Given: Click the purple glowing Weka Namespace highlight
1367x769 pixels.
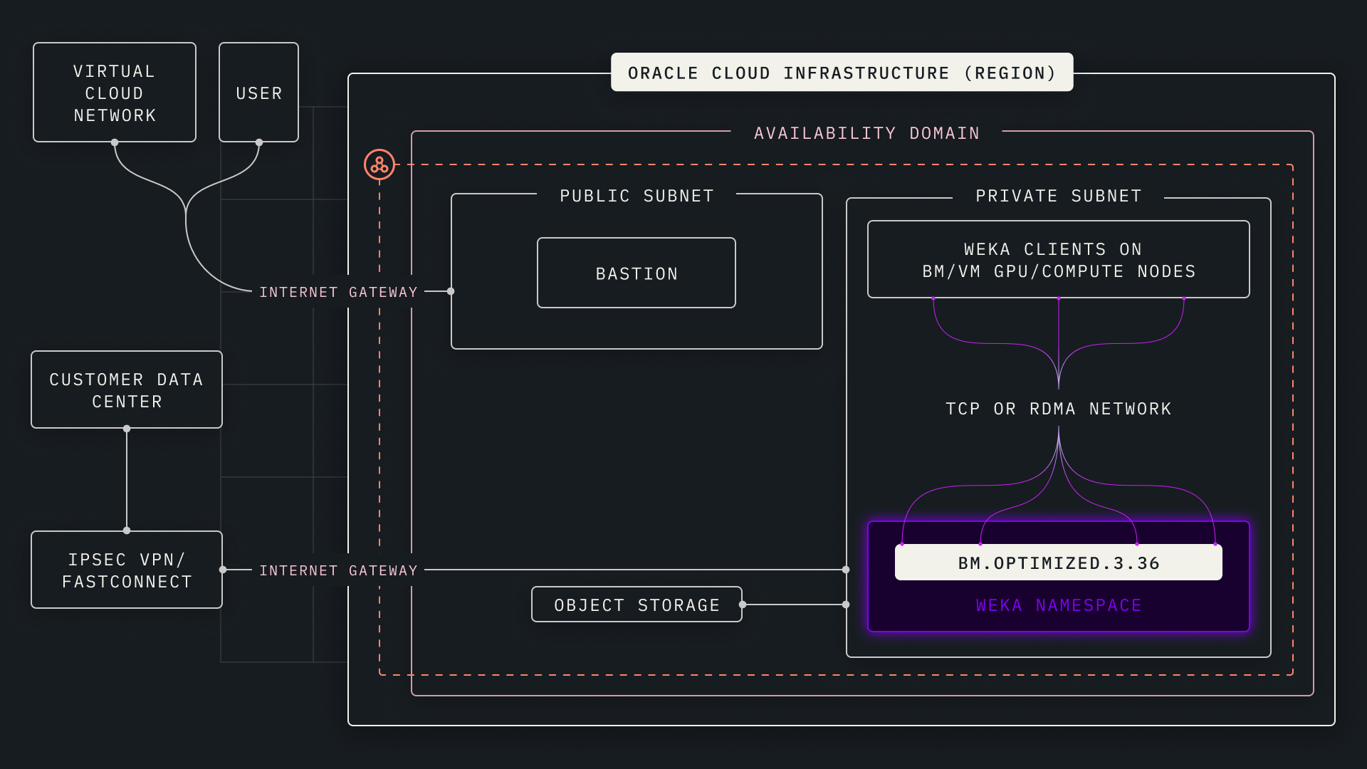Looking at the screenshot, I should tap(1058, 577).
